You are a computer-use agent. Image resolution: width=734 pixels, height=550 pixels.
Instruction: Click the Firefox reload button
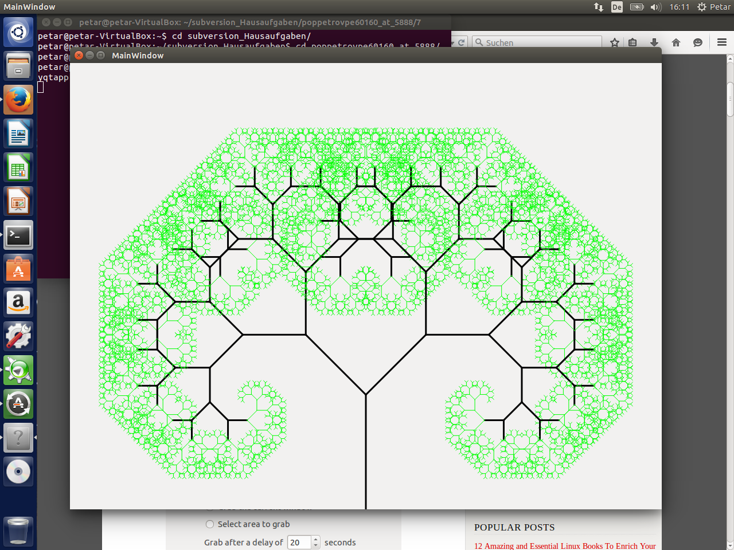pyautogui.click(x=461, y=42)
